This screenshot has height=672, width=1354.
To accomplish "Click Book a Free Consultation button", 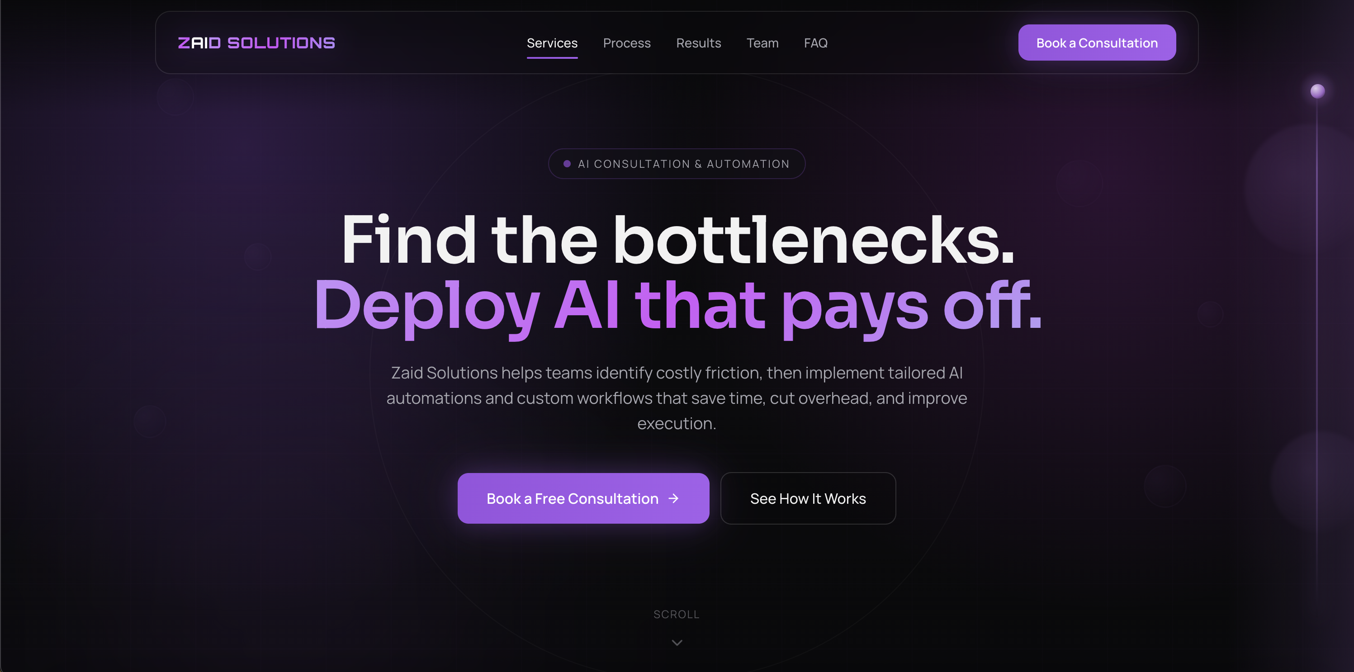I will [583, 498].
